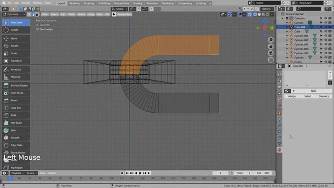Image resolution: width=334 pixels, height=188 pixels.
Task: Click the timeline play button
Action: click(x=140, y=173)
